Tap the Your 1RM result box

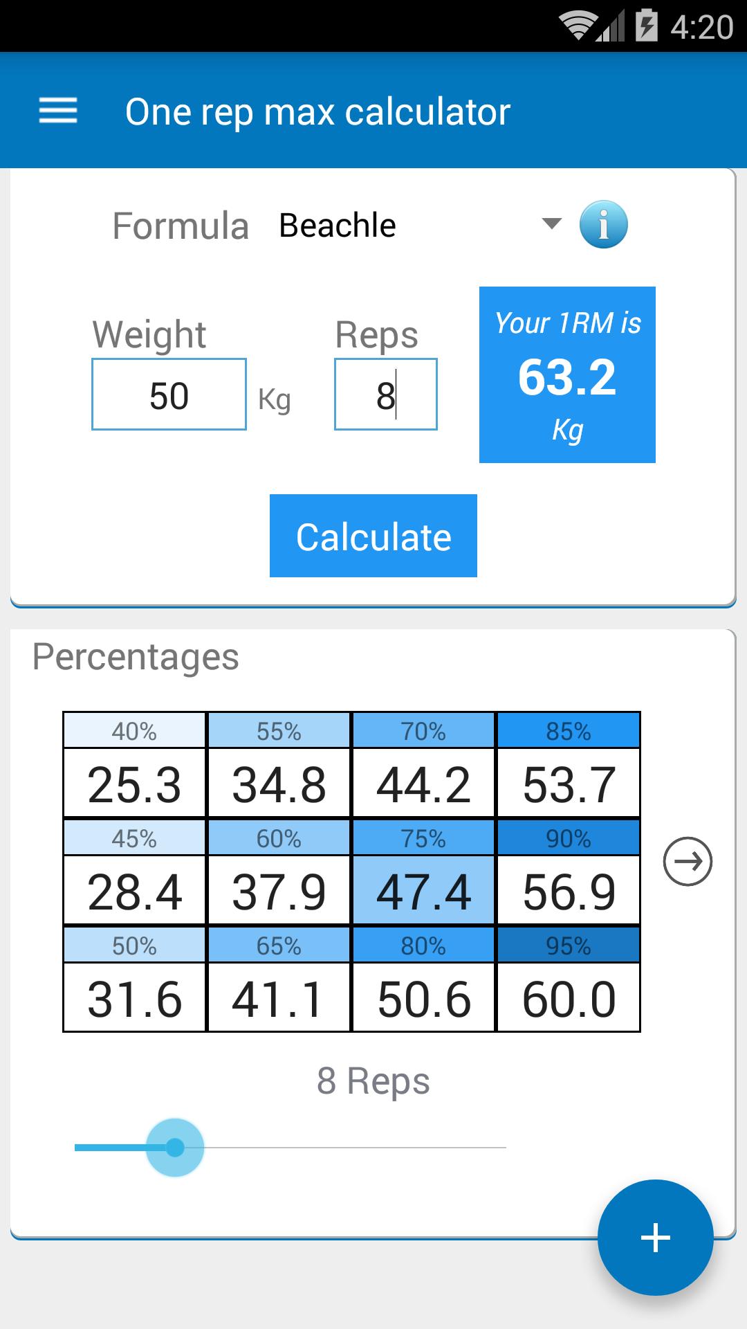pos(567,374)
